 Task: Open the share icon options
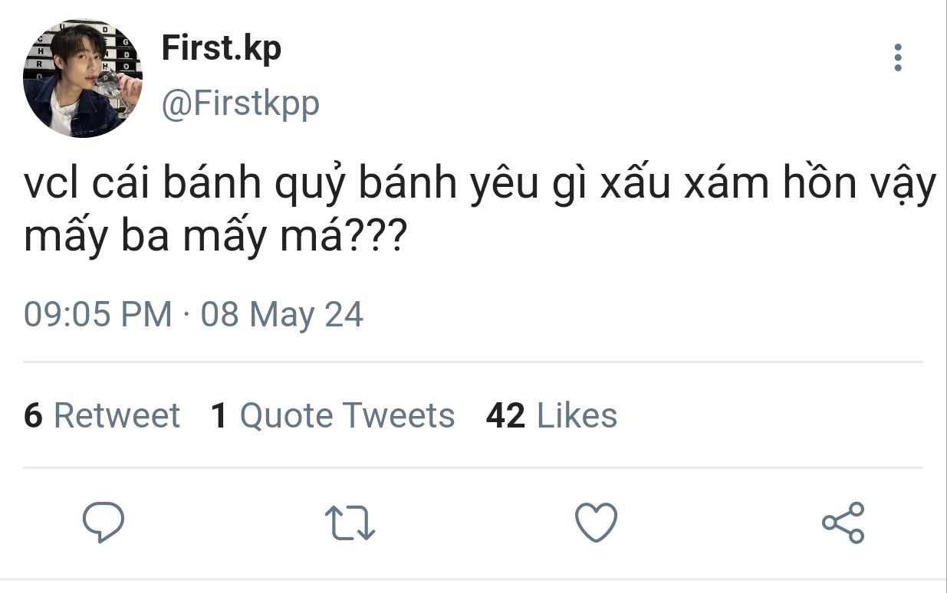click(843, 523)
